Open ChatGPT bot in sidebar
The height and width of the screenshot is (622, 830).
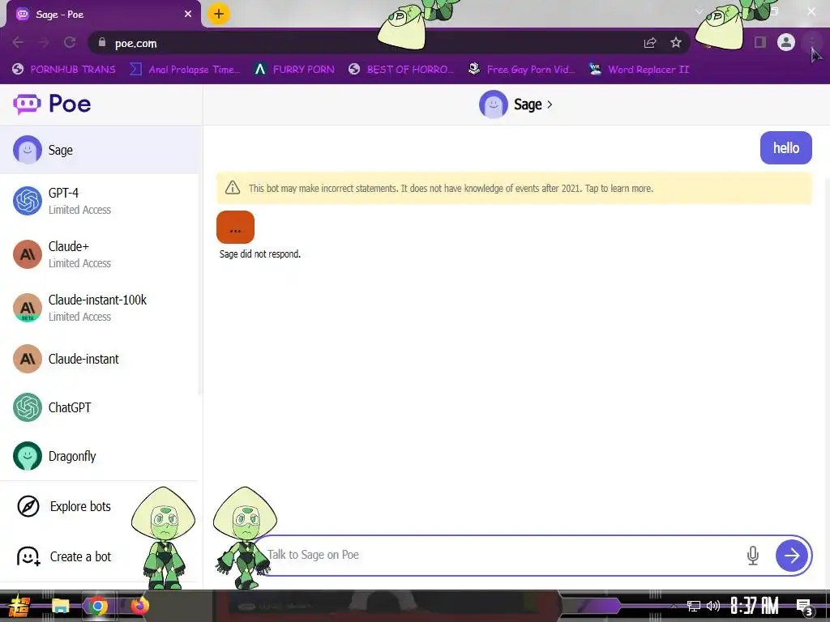click(101, 408)
